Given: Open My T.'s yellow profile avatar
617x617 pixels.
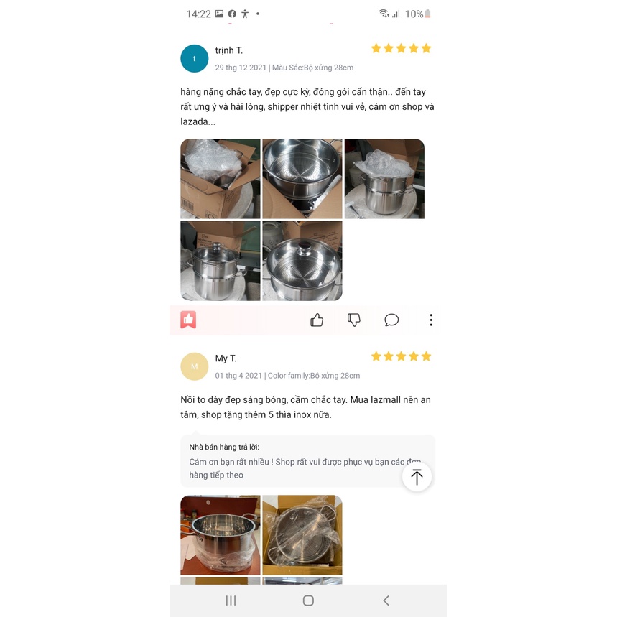Looking at the screenshot, I should [195, 367].
